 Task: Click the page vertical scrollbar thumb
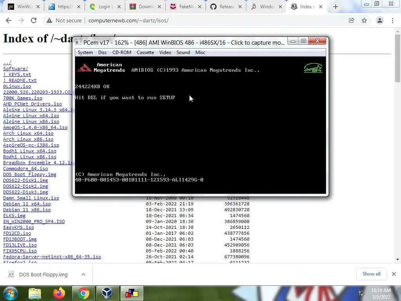[x=397, y=58]
